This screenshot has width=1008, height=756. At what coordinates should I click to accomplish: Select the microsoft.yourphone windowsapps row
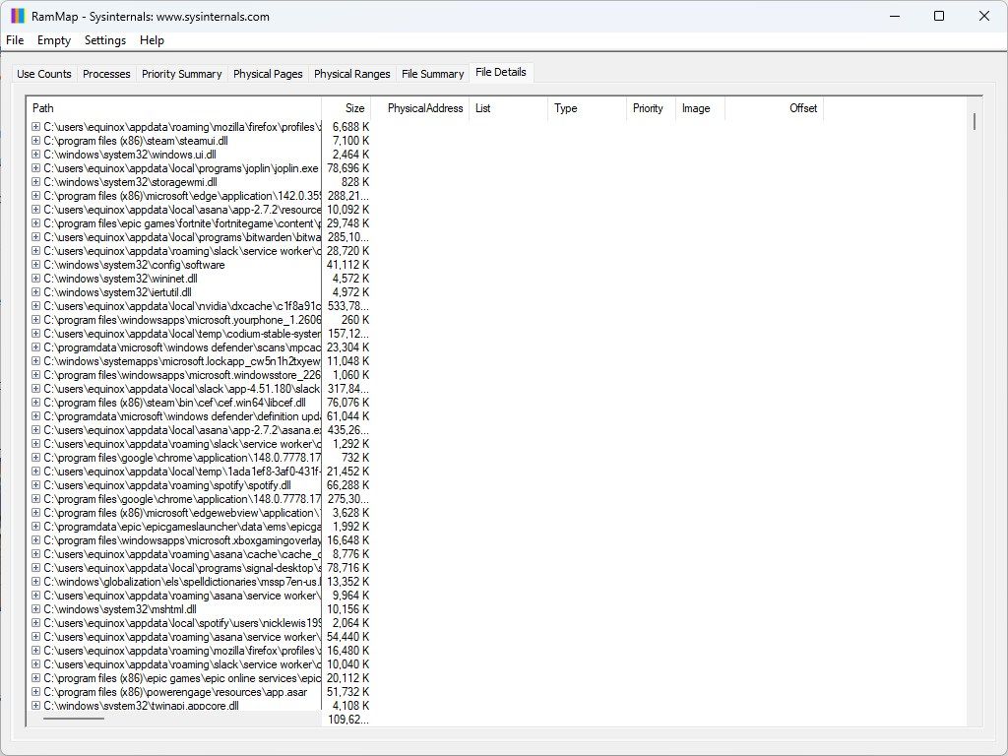[182, 320]
